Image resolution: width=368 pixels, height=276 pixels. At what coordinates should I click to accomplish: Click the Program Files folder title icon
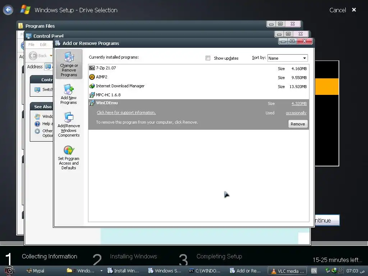pyautogui.click(x=20, y=26)
